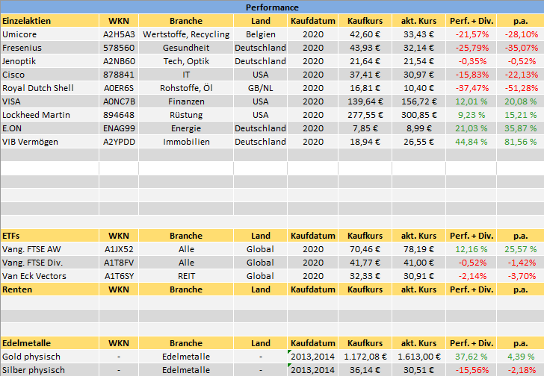The image size is (544, 376).
Task: Click WKN cell A1T8FV
Action: 119,263
